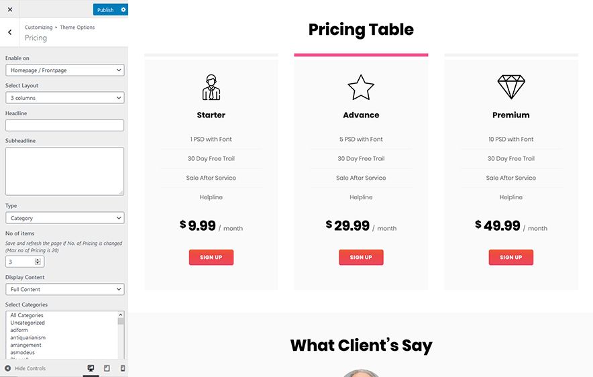Click into the Headline text field
Screen dimensions: 593x377
64,125
